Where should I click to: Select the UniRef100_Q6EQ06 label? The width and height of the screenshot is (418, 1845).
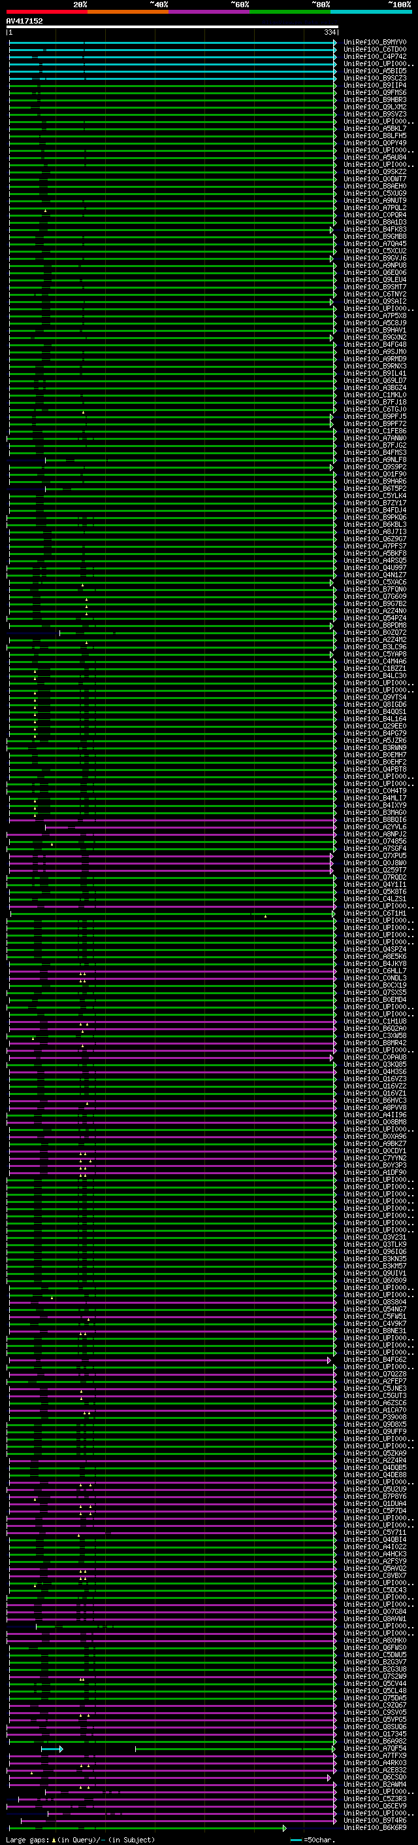[x=375, y=272]
